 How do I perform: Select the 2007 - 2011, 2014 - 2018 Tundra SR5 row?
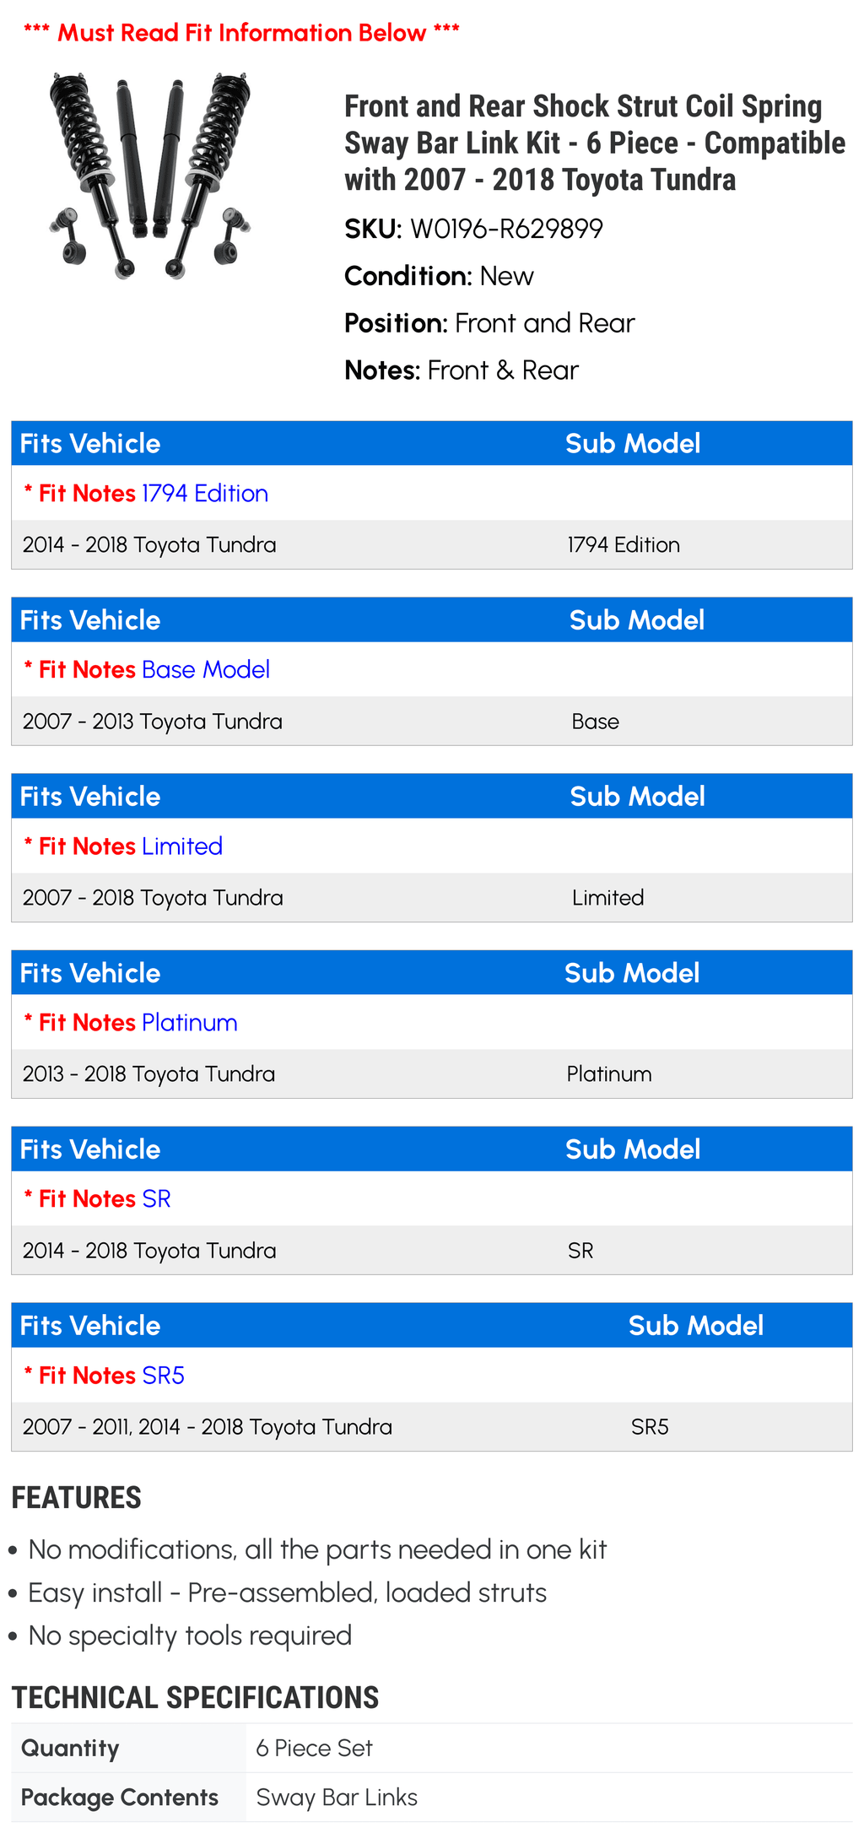[x=432, y=1426]
